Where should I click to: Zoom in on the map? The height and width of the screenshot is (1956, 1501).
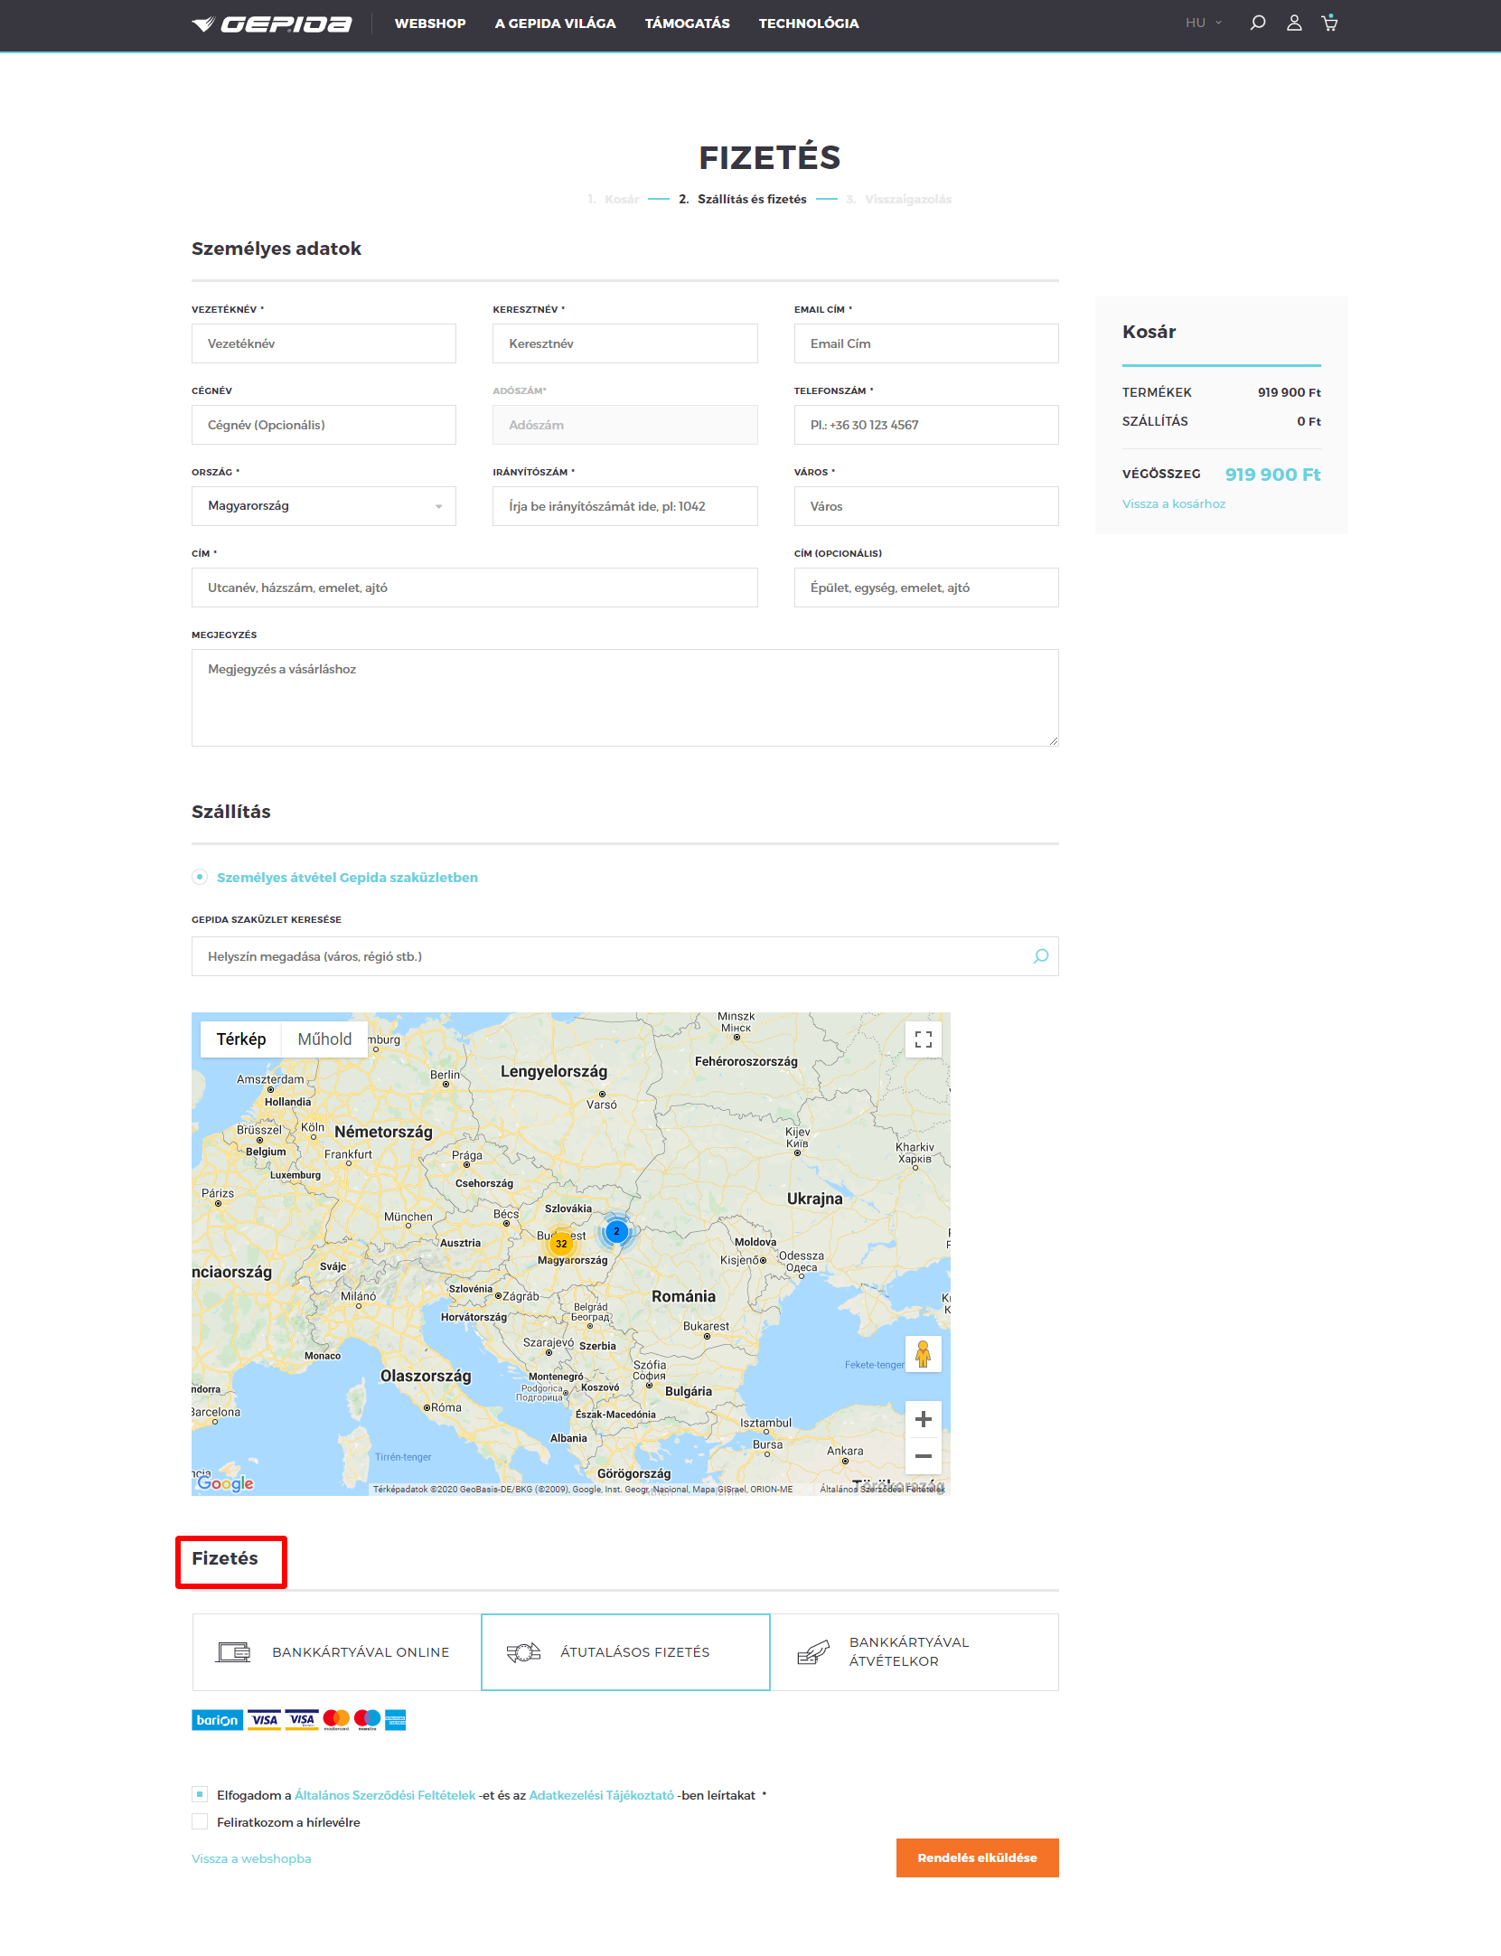[923, 1419]
